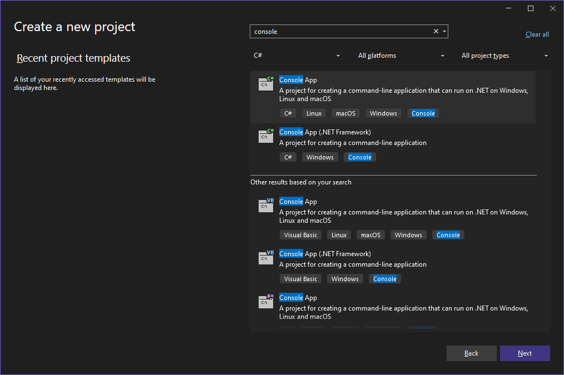564x375 pixels.
Task: Click the macOS tag under VB Console App
Action: [x=370, y=235]
